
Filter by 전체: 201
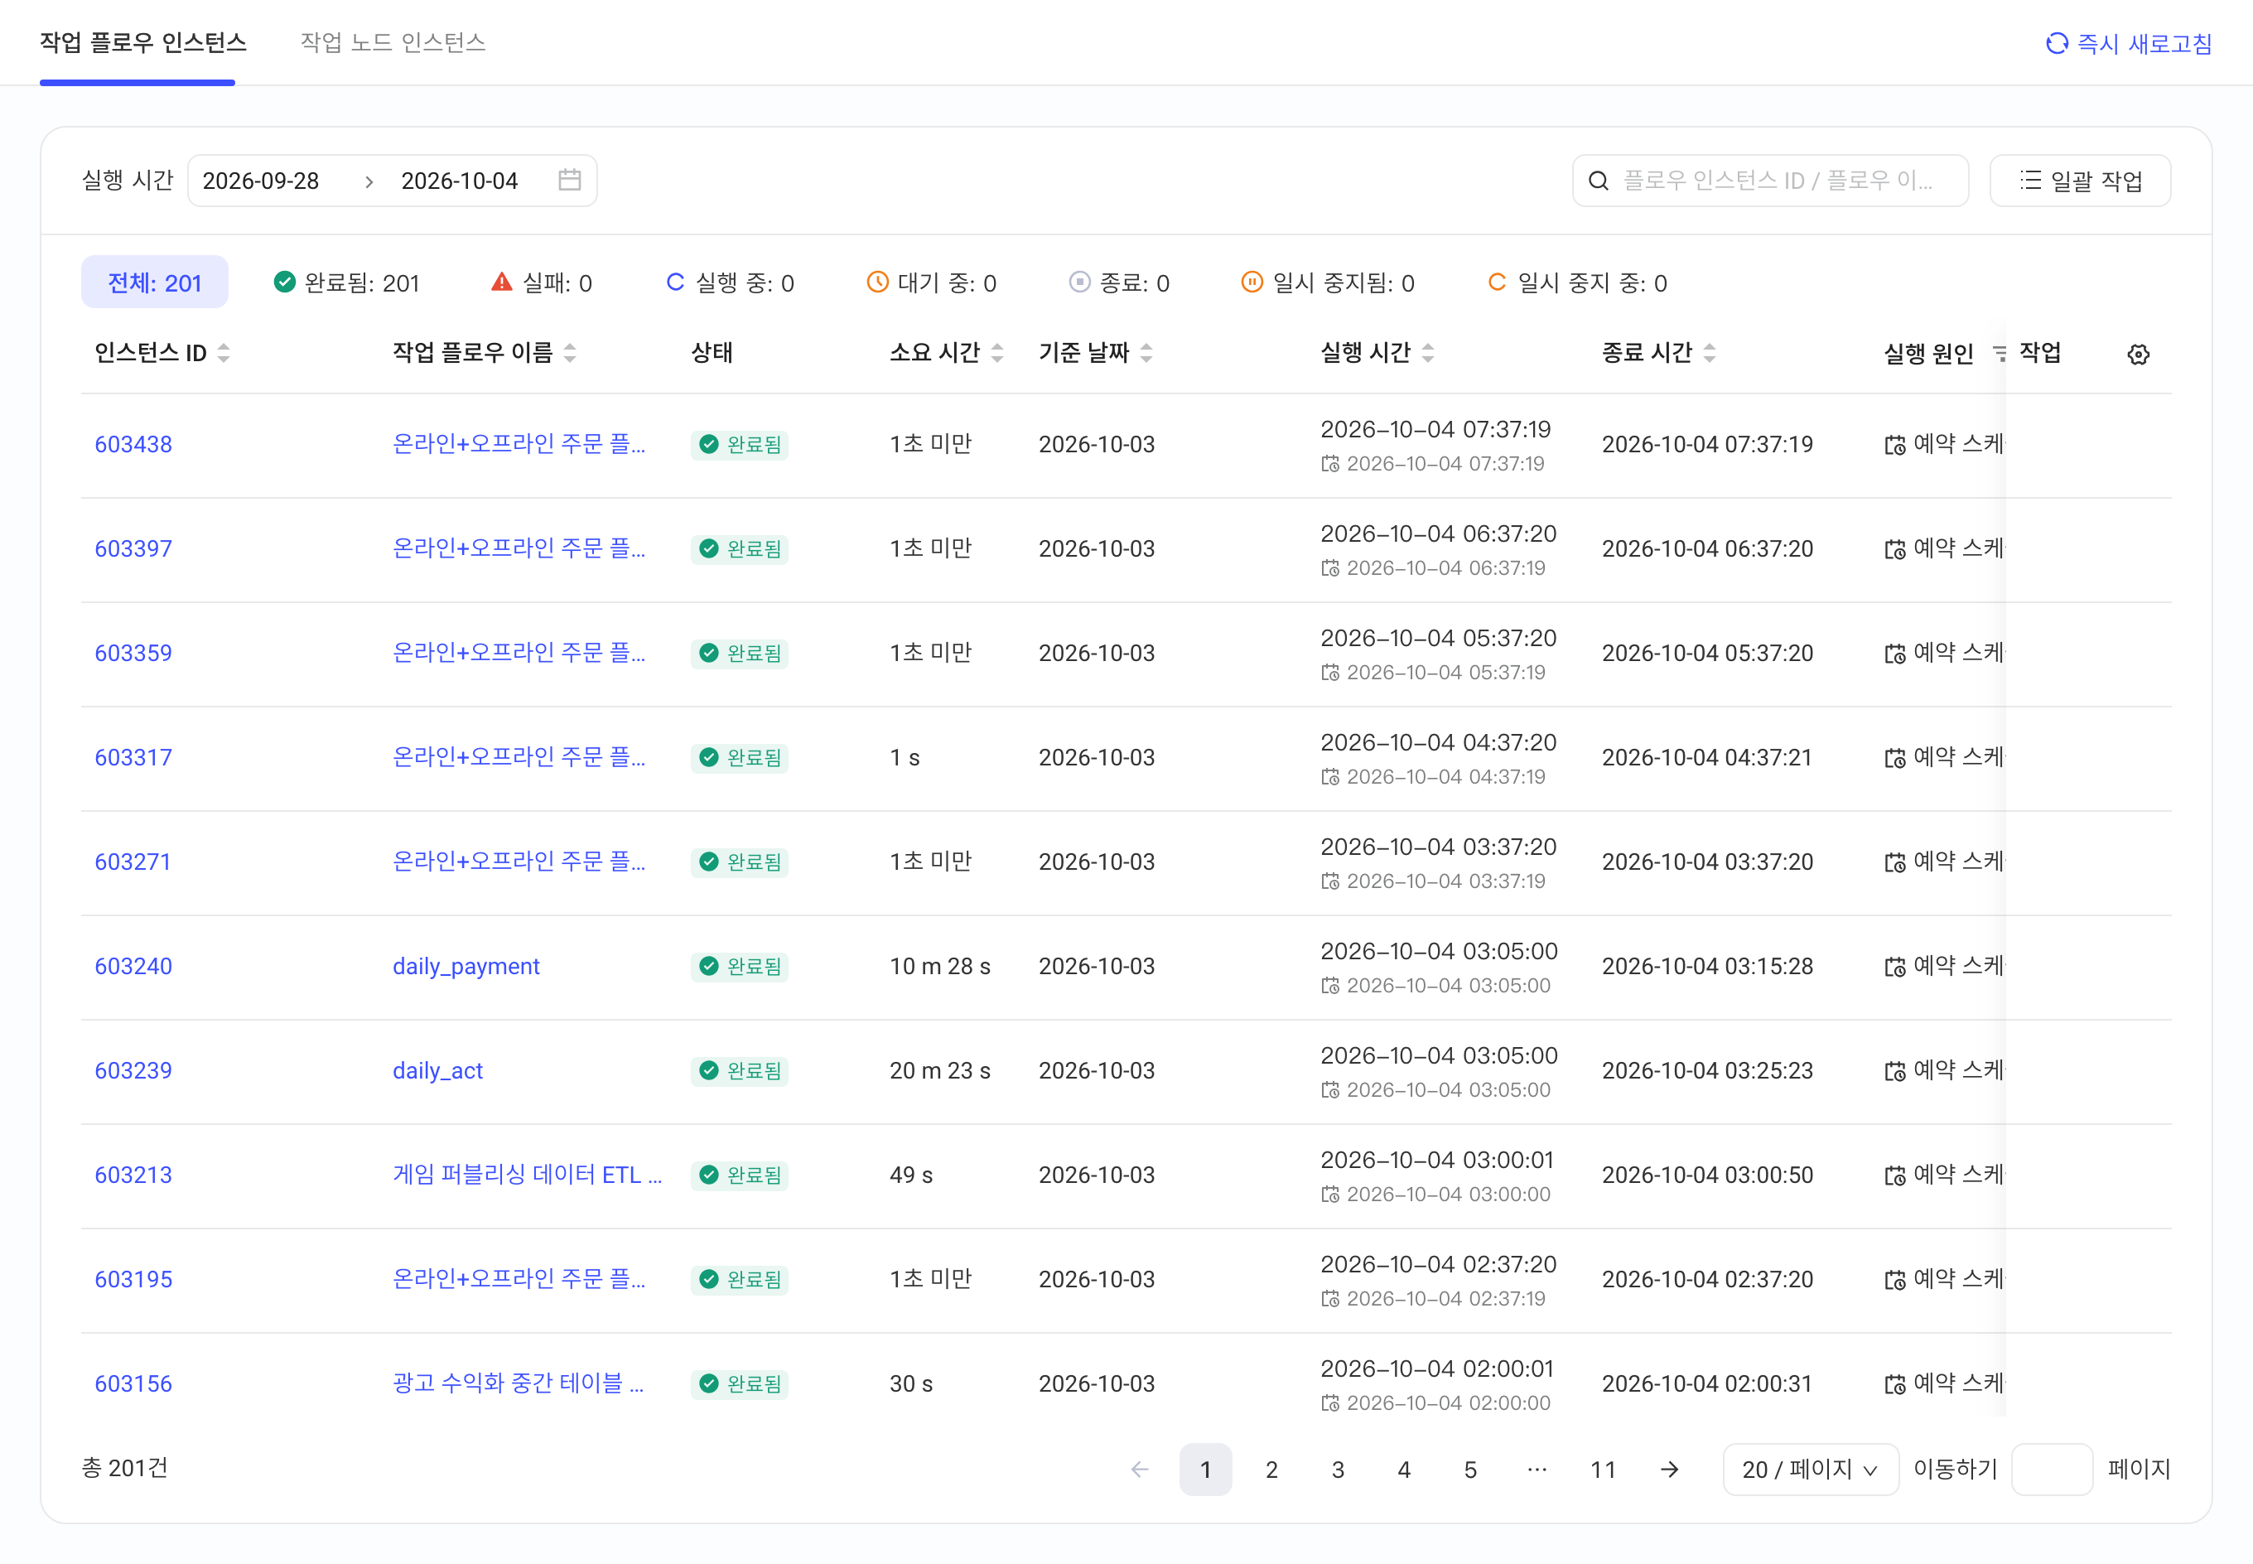155,282
